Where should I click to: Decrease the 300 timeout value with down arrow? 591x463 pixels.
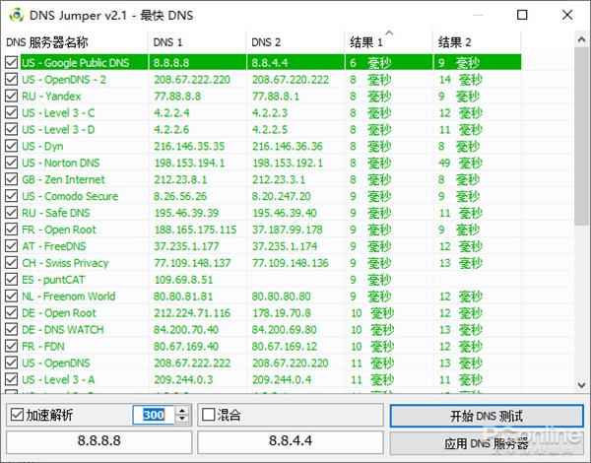[182, 419]
